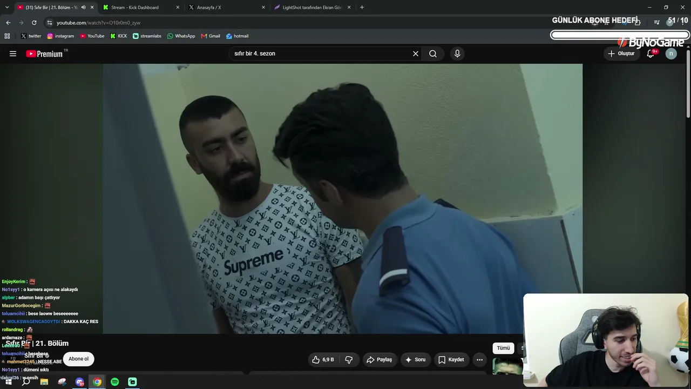Click the video player frame
The image size is (691, 389).
(x=342, y=199)
